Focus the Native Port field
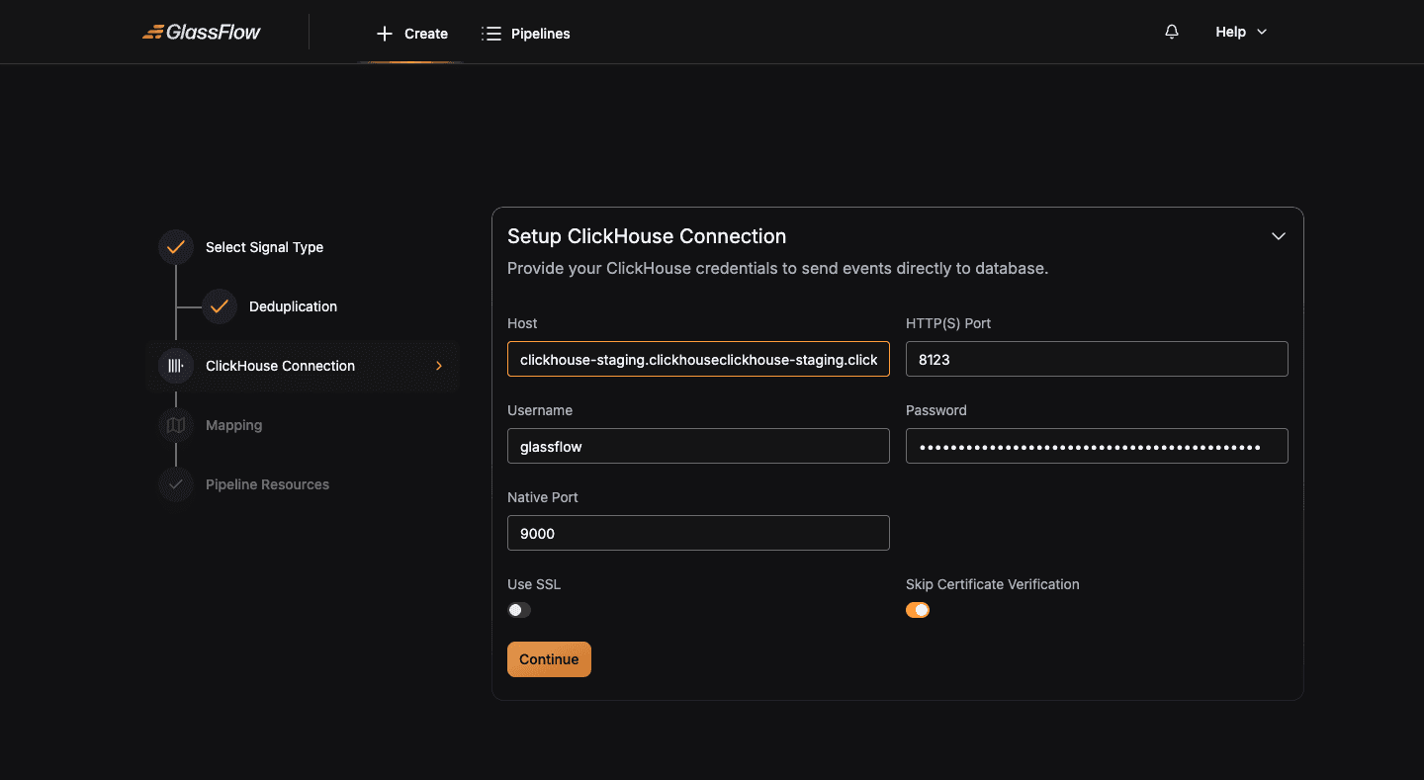1424x780 pixels. pyautogui.click(x=698, y=533)
